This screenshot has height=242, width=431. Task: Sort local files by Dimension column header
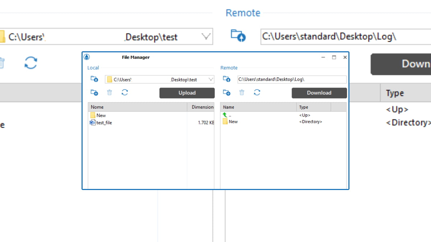pyautogui.click(x=202, y=107)
